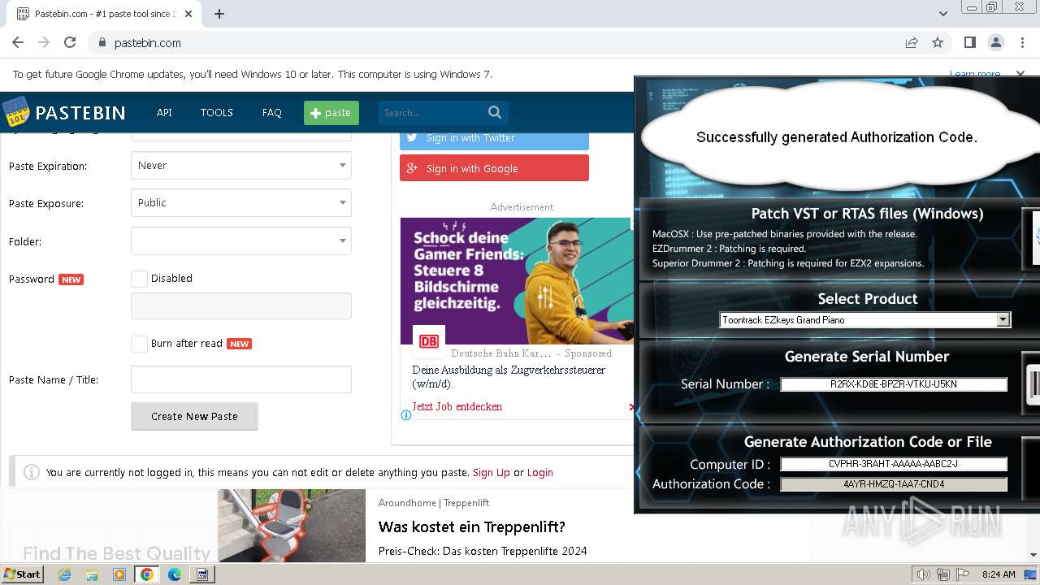Open the Folder dropdown

[241, 241]
